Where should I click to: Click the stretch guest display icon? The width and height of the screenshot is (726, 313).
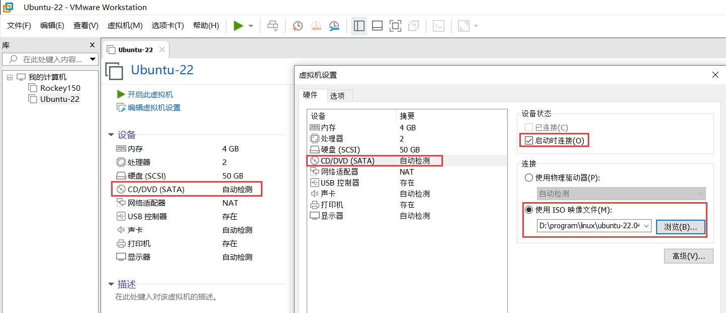[464, 26]
